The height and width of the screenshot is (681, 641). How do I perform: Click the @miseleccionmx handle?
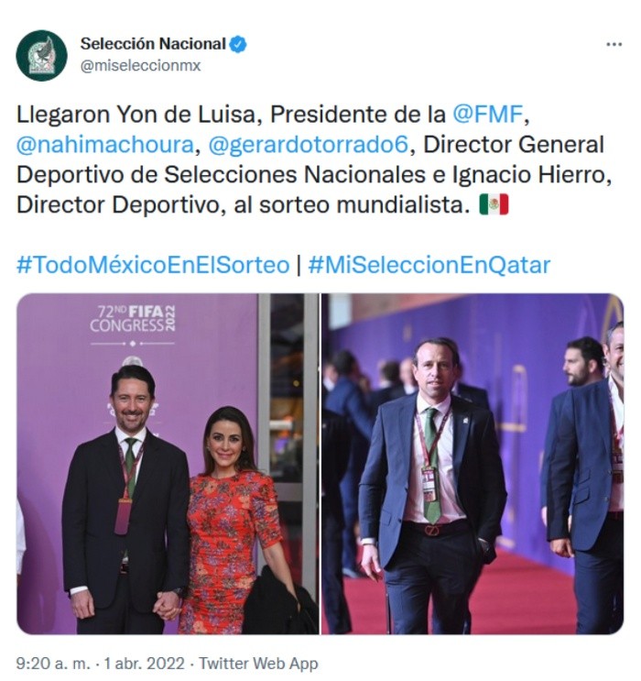141,66
